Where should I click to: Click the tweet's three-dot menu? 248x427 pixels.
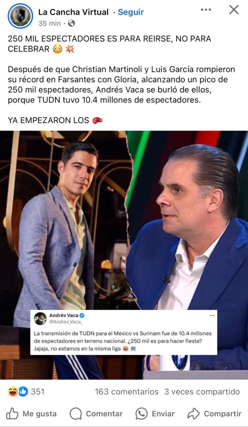click(212, 316)
